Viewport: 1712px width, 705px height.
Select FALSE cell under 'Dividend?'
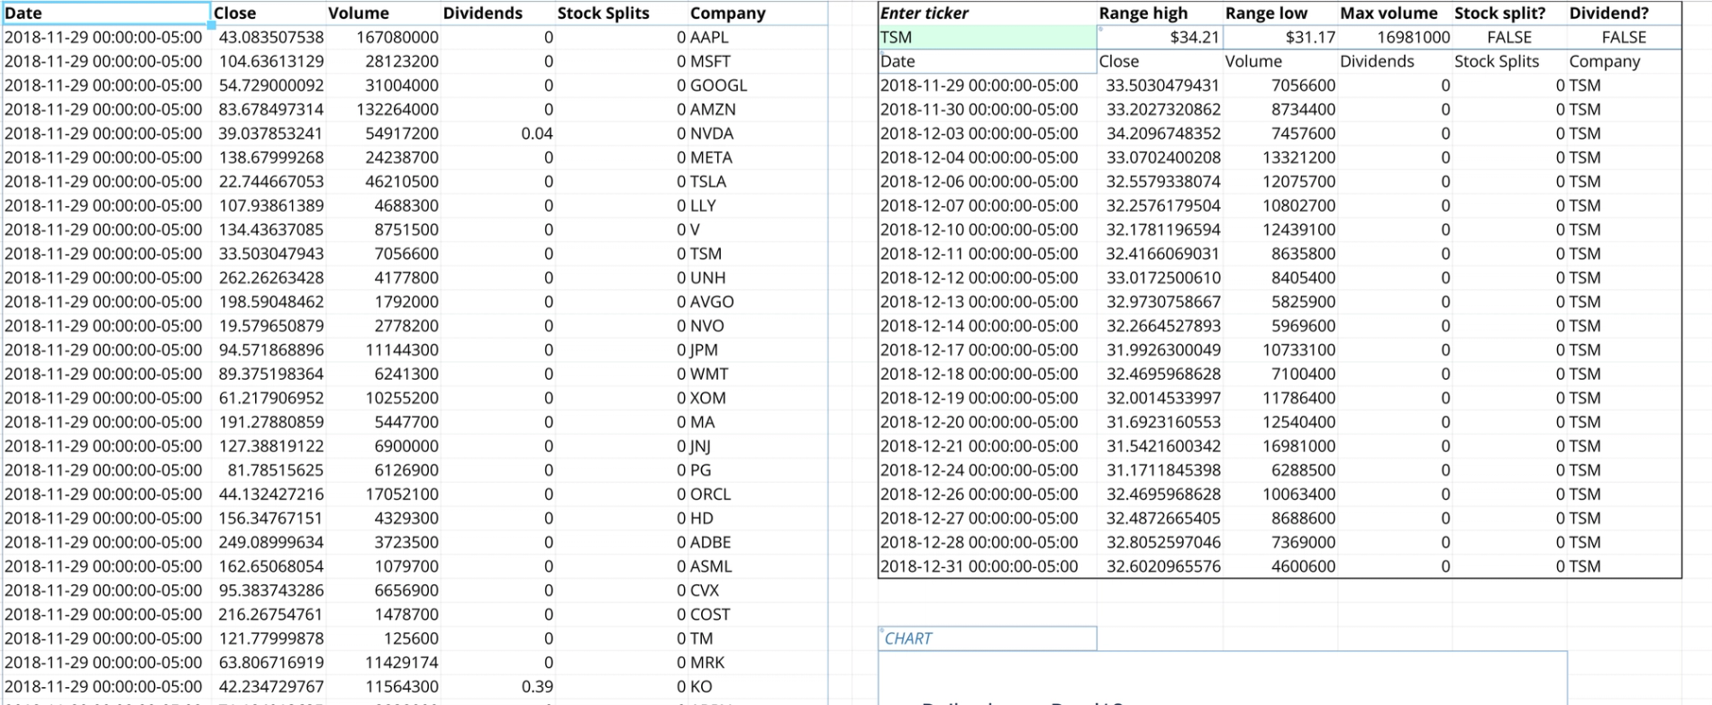click(x=1624, y=37)
